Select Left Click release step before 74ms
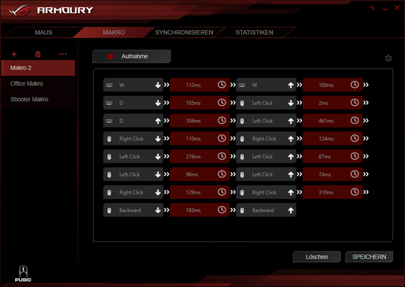The height and width of the screenshot is (287, 405). [x=266, y=174]
